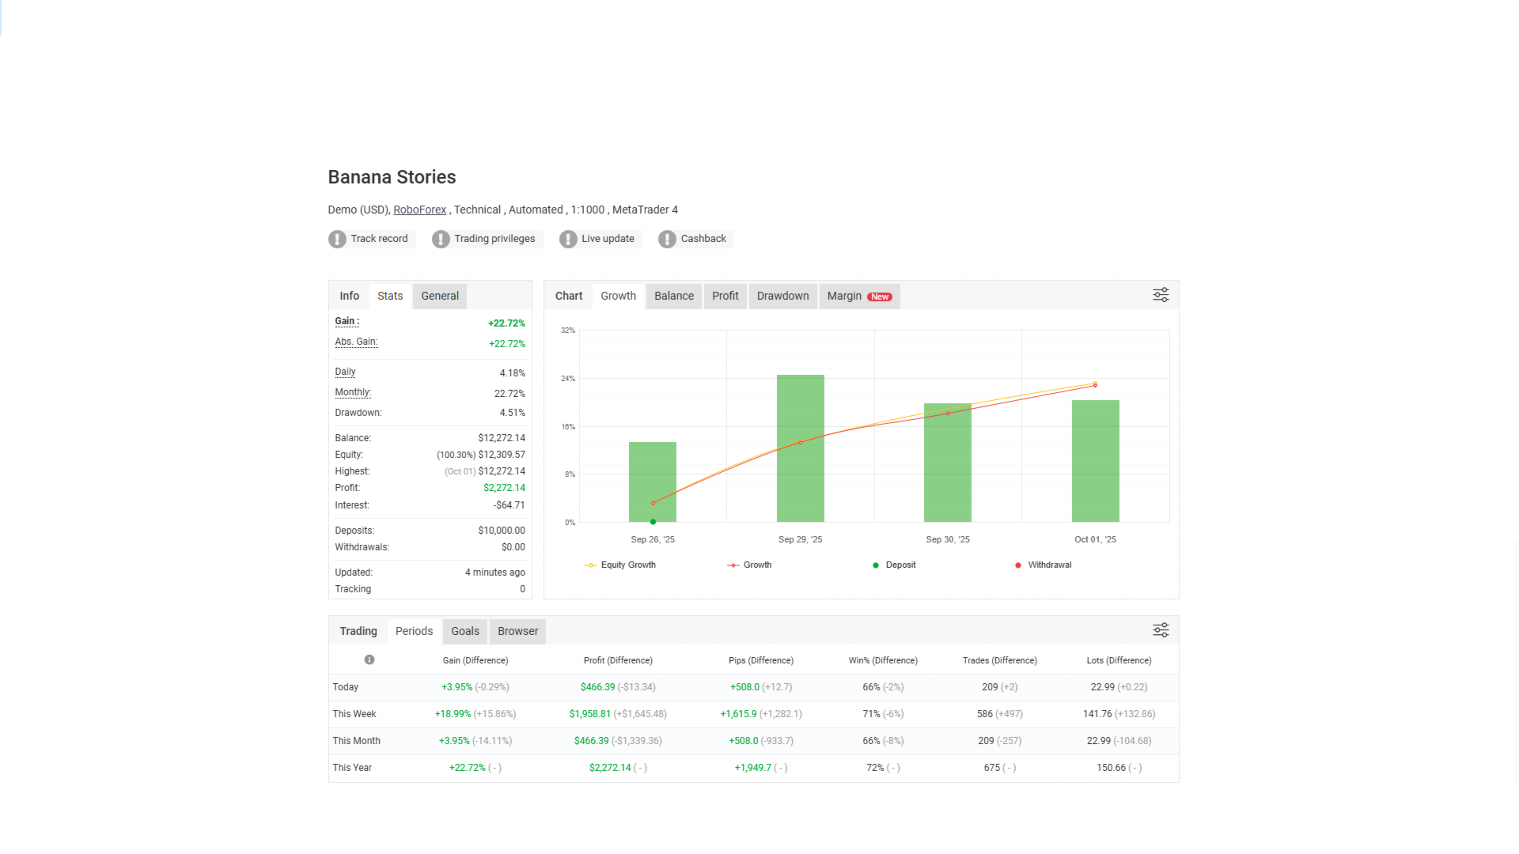
Task: Open the RoboForex broker link
Action: pos(419,210)
